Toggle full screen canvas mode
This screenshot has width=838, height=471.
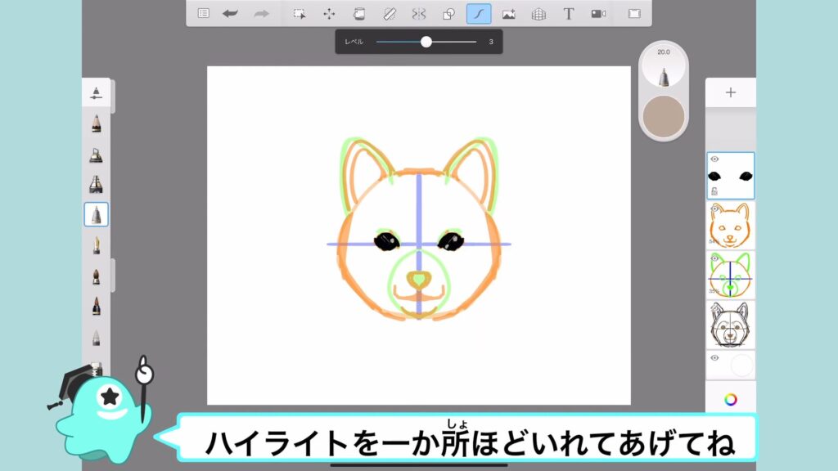[634, 14]
